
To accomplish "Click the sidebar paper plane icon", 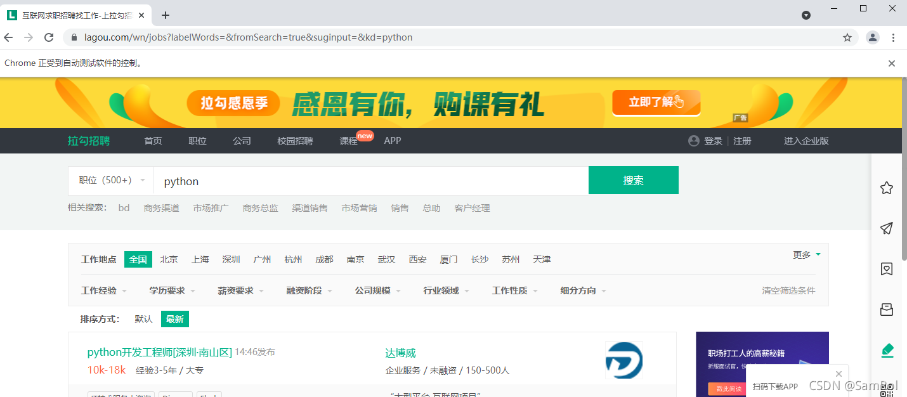I will (x=887, y=228).
